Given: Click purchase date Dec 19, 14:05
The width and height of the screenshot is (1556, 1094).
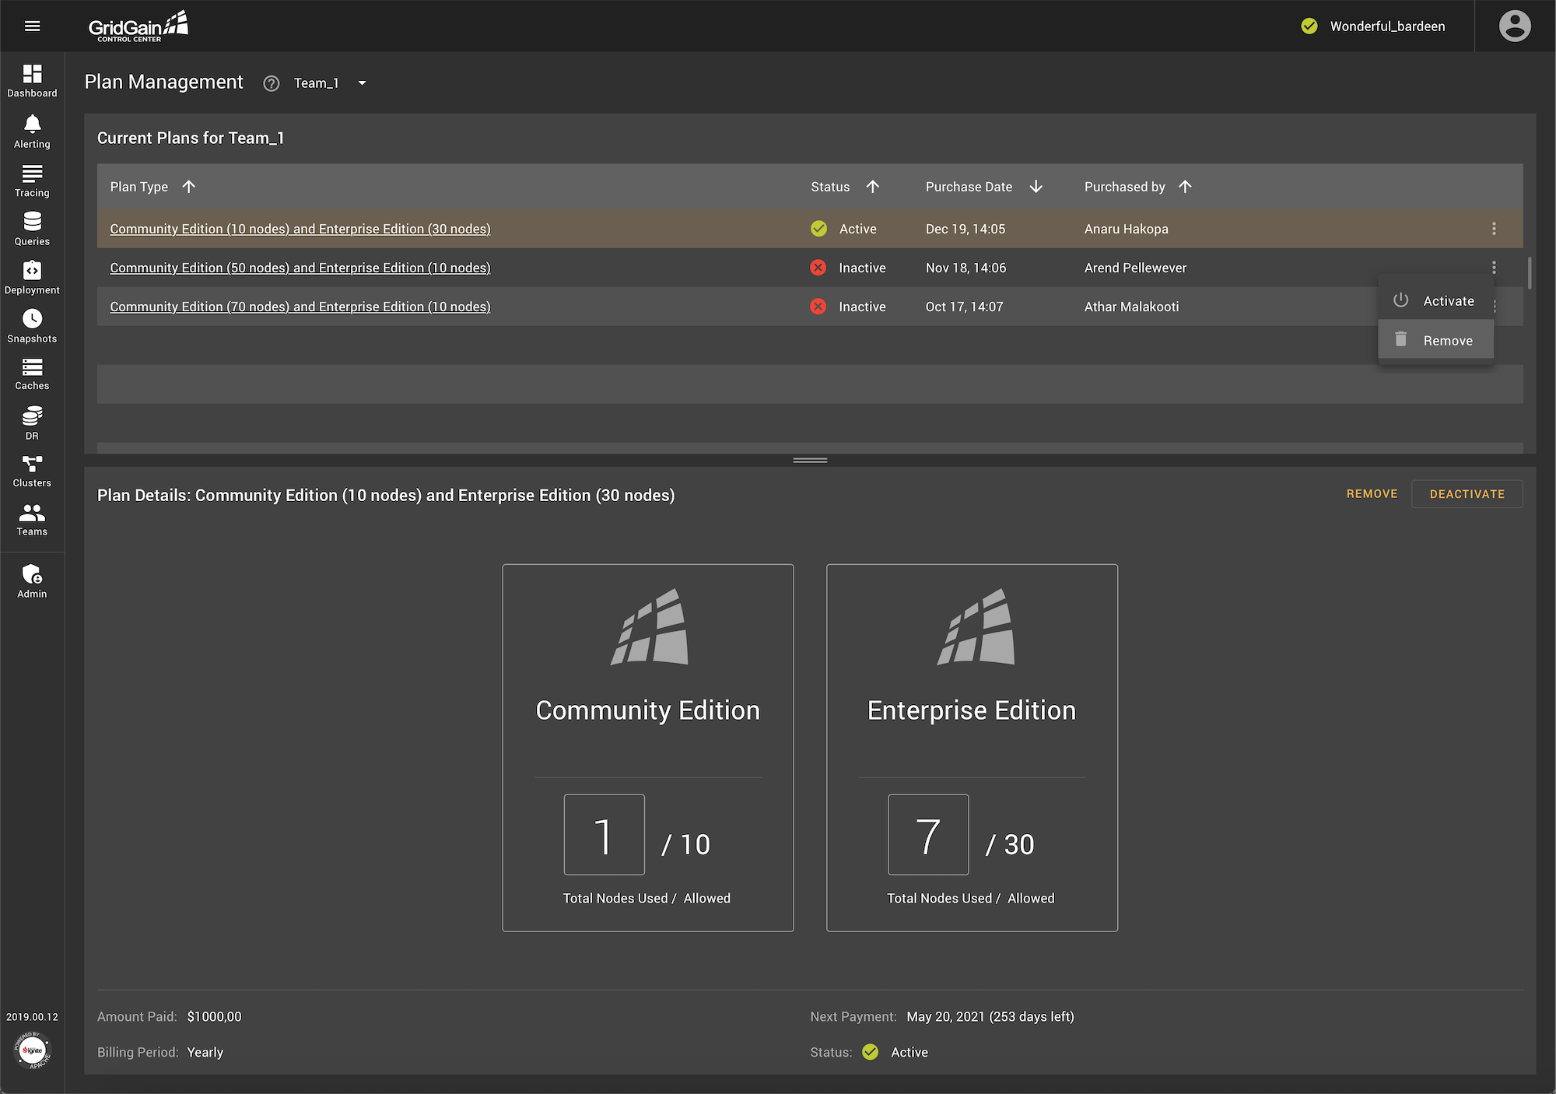Looking at the screenshot, I should pyautogui.click(x=965, y=229).
